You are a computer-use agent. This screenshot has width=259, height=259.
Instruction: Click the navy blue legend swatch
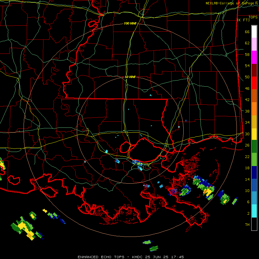[x=254, y=172]
